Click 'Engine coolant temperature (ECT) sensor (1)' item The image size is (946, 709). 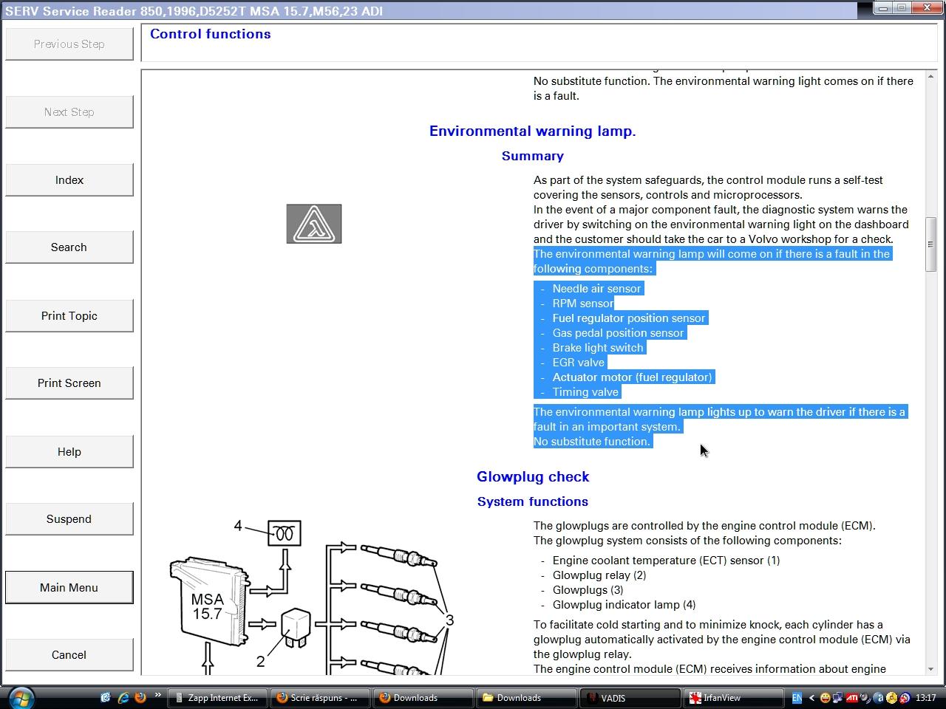pyautogui.click(x=666, y=561)
